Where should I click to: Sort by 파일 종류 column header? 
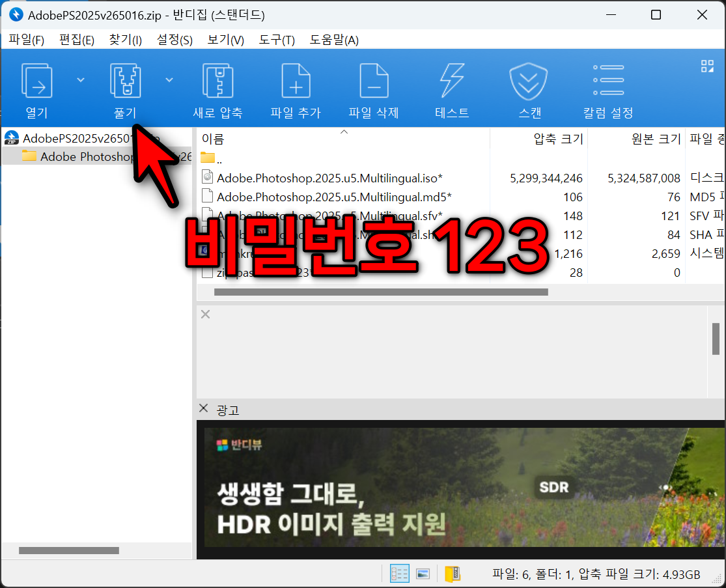706,139
